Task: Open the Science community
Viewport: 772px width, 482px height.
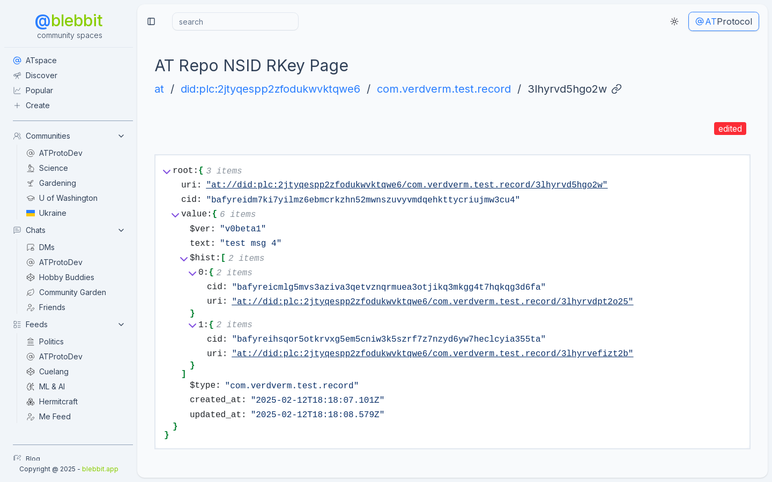Action: coord(54,168)
